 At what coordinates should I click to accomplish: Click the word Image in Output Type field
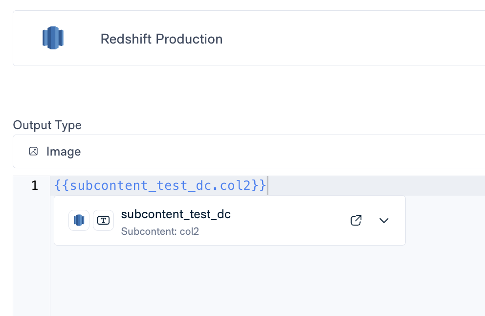click(x=64, y=152)
